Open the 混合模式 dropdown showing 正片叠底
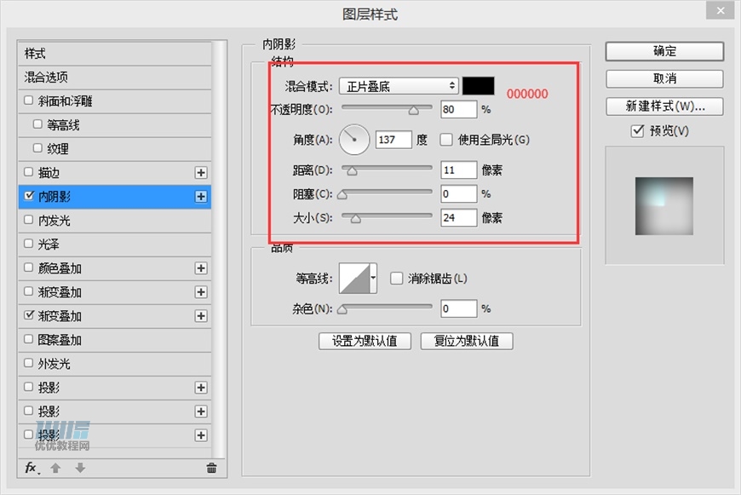The image size is (741, 495). (x=399, y=86)
